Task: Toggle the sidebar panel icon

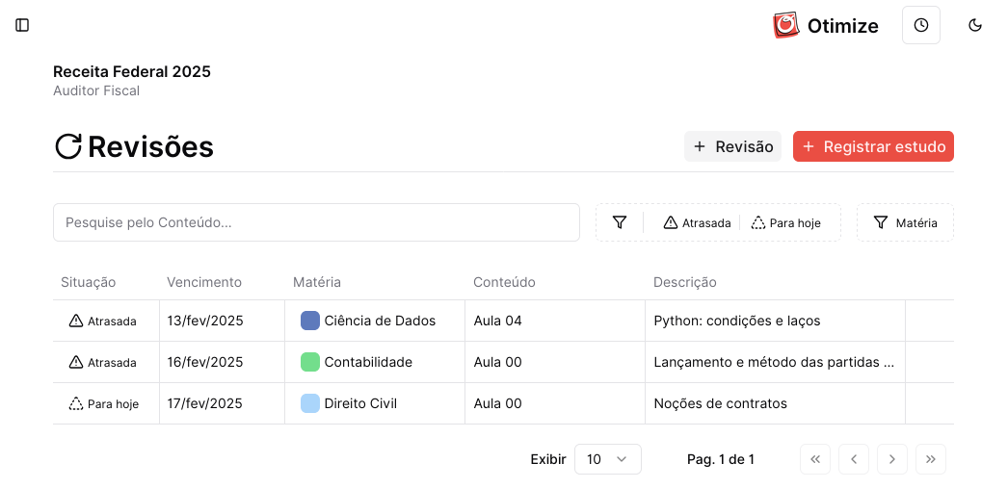Action: coord(22,25)
